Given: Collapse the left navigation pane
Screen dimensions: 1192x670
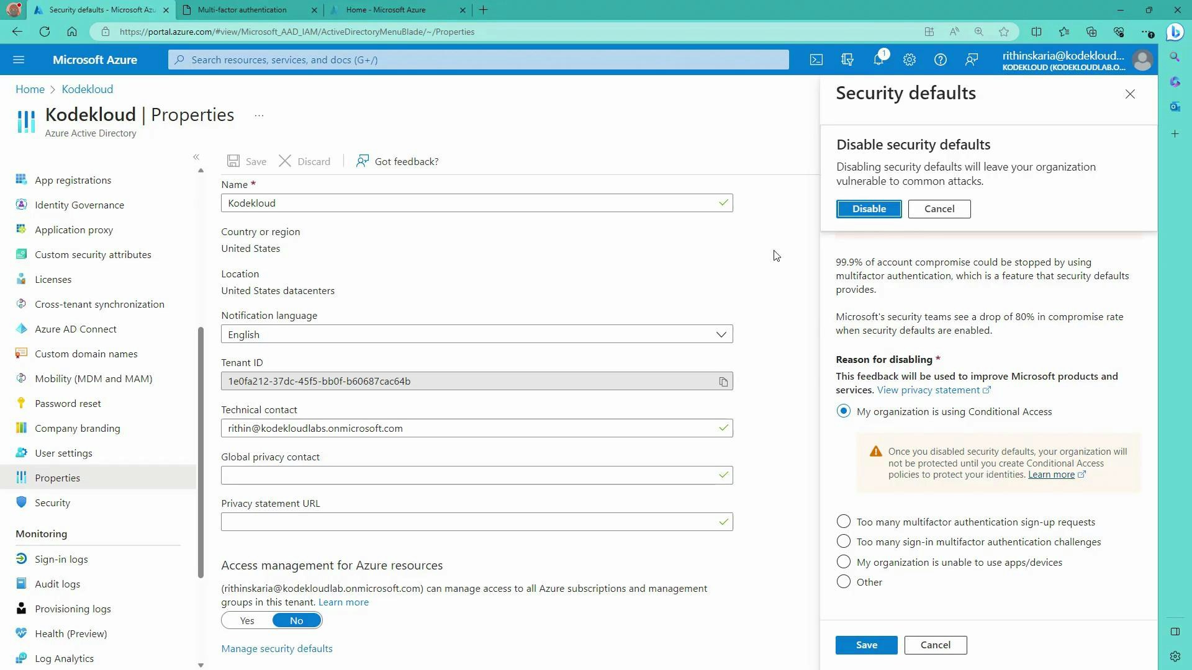Looking at the screenshot, I should pyautogui.click(x=196, y=157).
